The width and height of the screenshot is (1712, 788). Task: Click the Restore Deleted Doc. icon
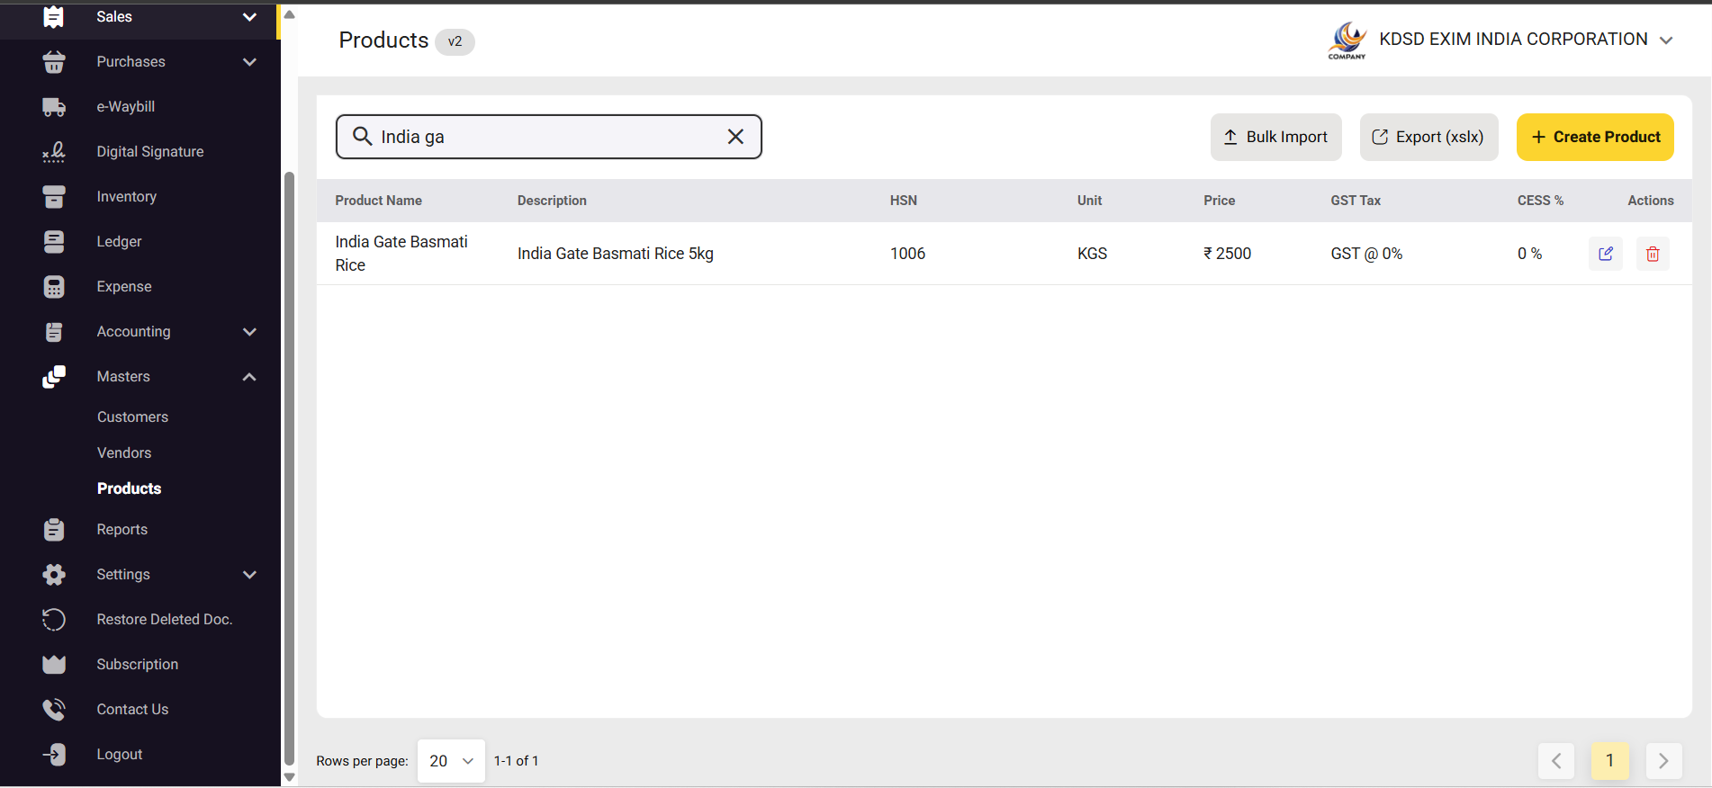tap(54, 620)
